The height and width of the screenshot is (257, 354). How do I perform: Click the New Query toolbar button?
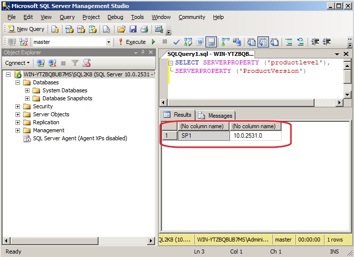click(x=26, y=29)
